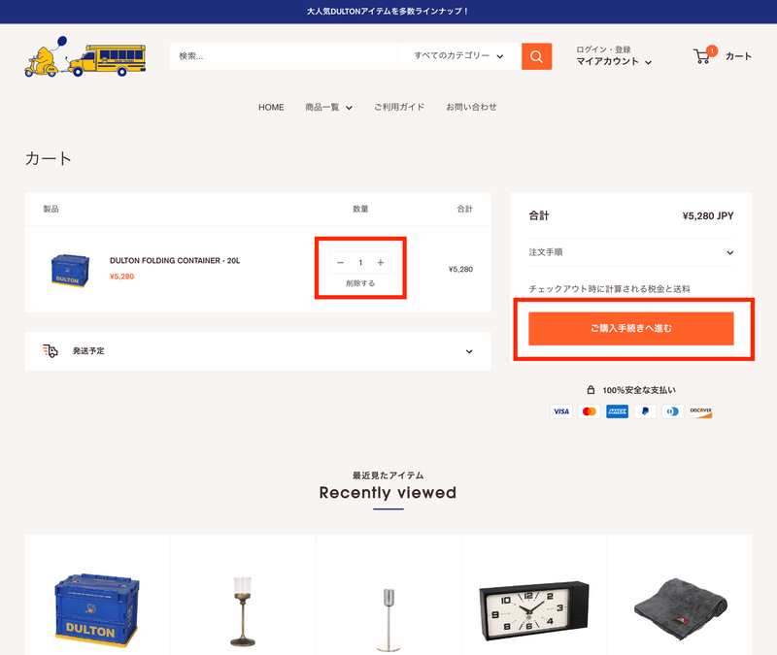Click the ご購入手続きへ進む checkout button
The height and width of the screenshot is (655, 777).
click(x=630, y=328)
